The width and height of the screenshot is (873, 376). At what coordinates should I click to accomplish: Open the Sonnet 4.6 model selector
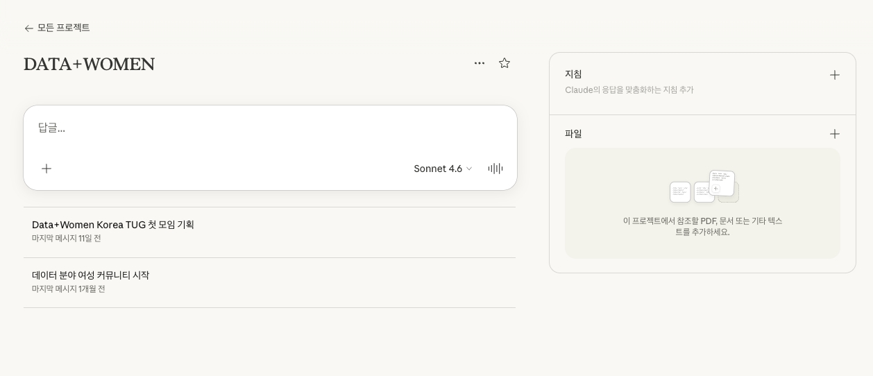(x=443, y=169)
